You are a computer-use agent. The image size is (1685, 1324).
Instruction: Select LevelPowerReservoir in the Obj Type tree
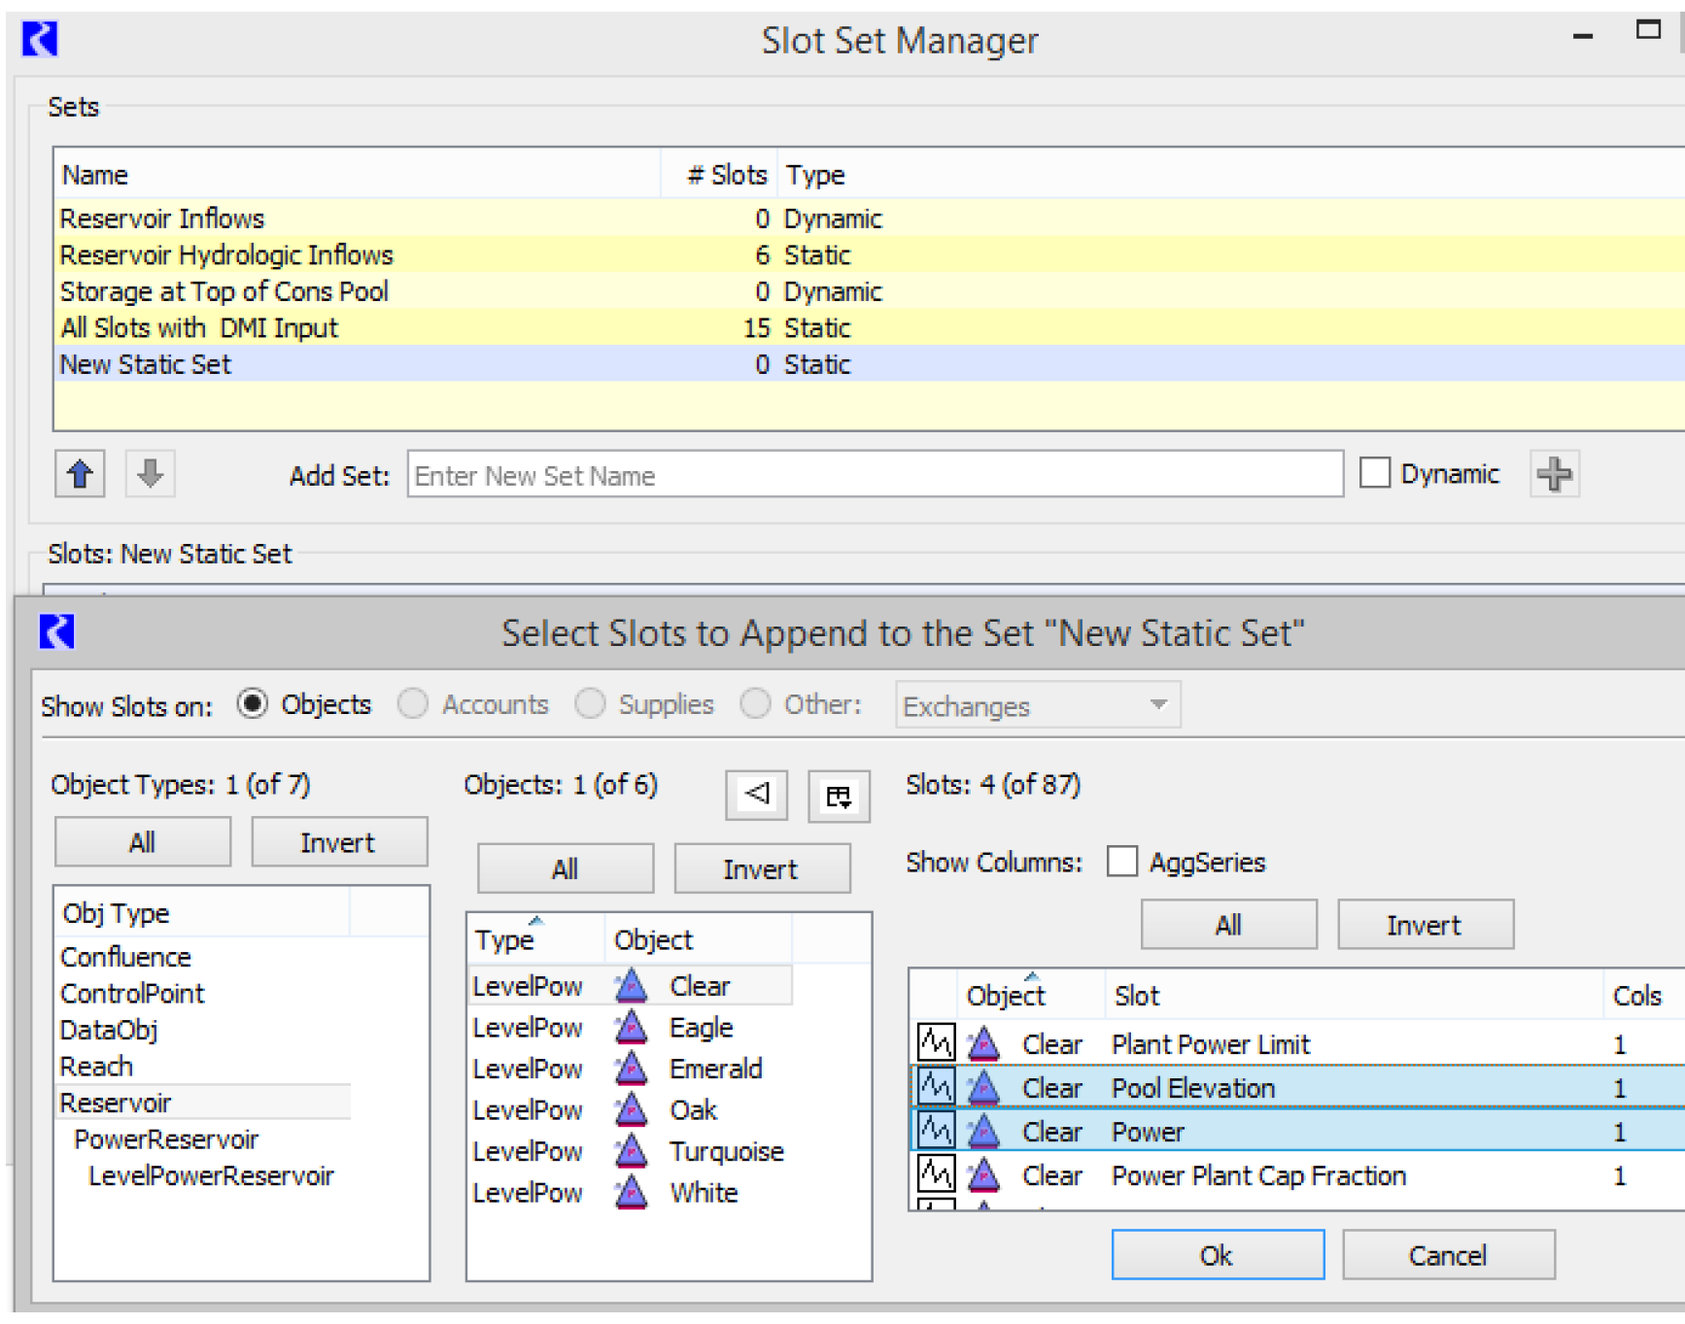(x=211, y=1175)
